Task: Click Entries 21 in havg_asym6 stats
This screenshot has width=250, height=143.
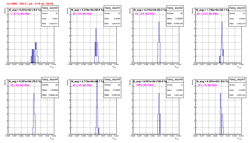Action: pyautogui.click(x=175, y=85)
